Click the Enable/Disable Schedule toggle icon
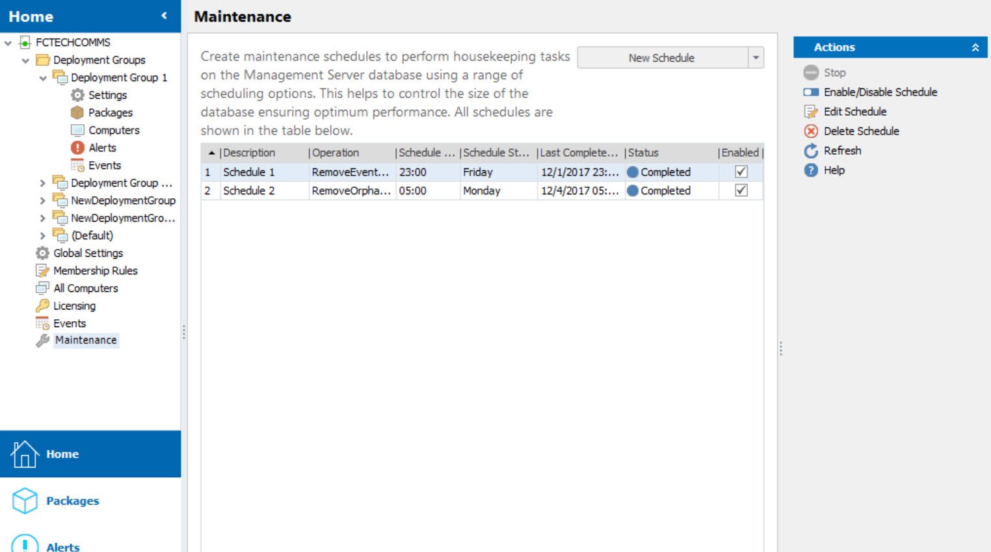Image resolution: width=991 pixels, height=552 pixels. [811, 92]
